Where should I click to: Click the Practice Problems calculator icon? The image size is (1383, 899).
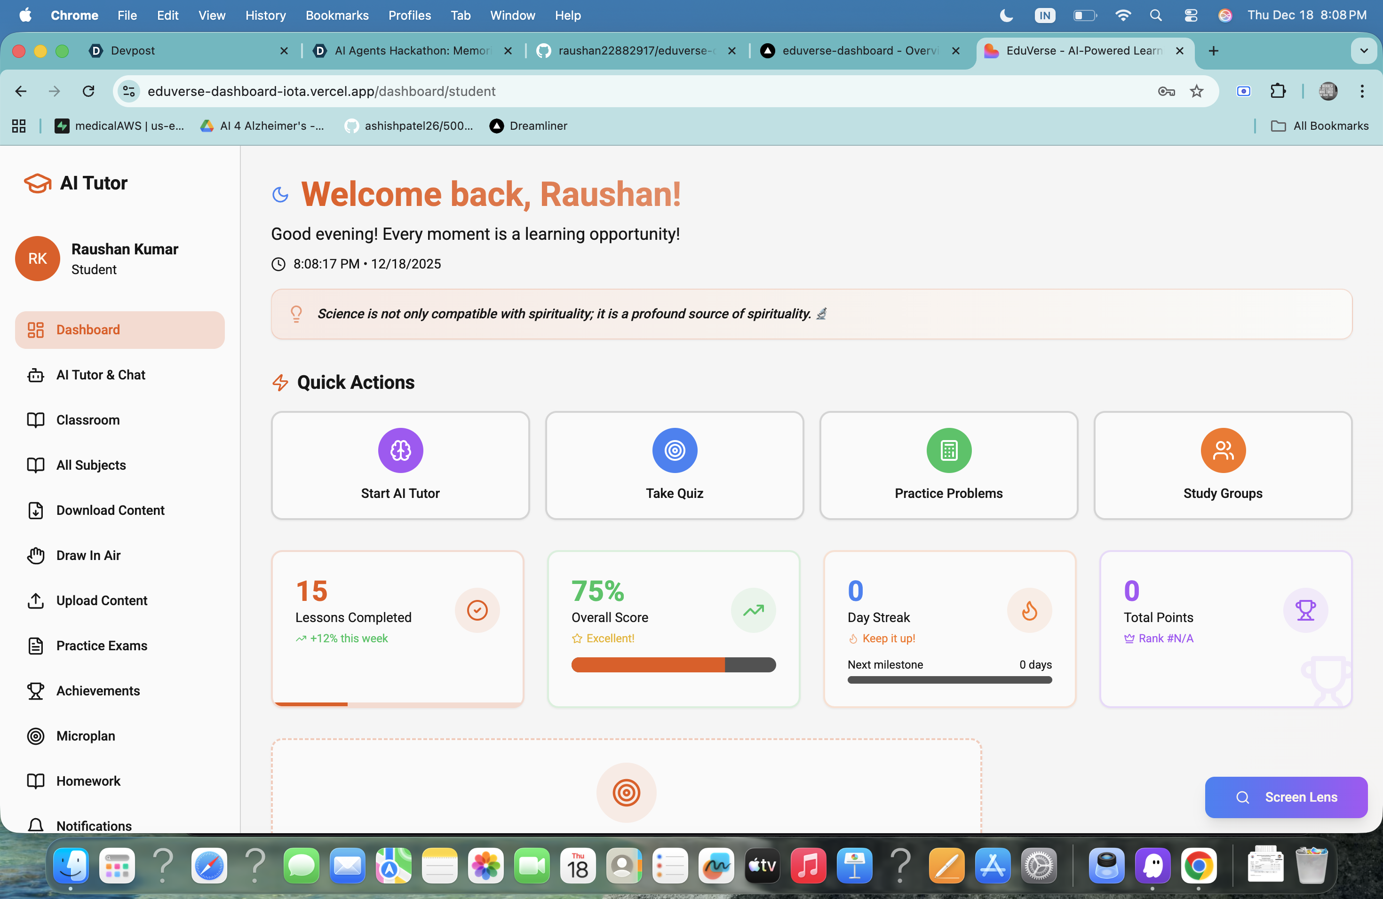click(x=948, y=450)
